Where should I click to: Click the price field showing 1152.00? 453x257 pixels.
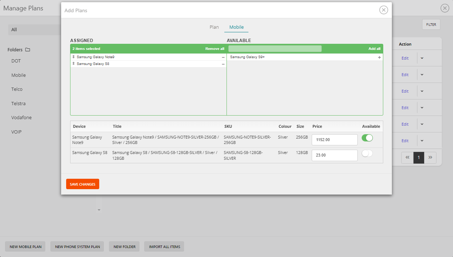coord(334,139)
